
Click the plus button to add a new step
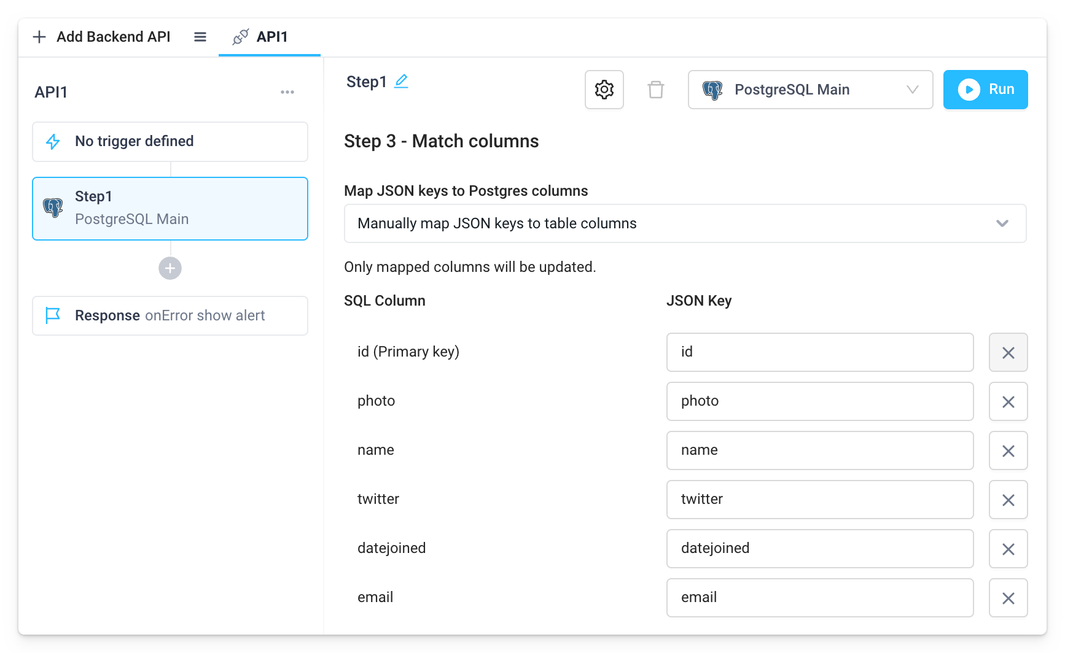click(170, 268)
